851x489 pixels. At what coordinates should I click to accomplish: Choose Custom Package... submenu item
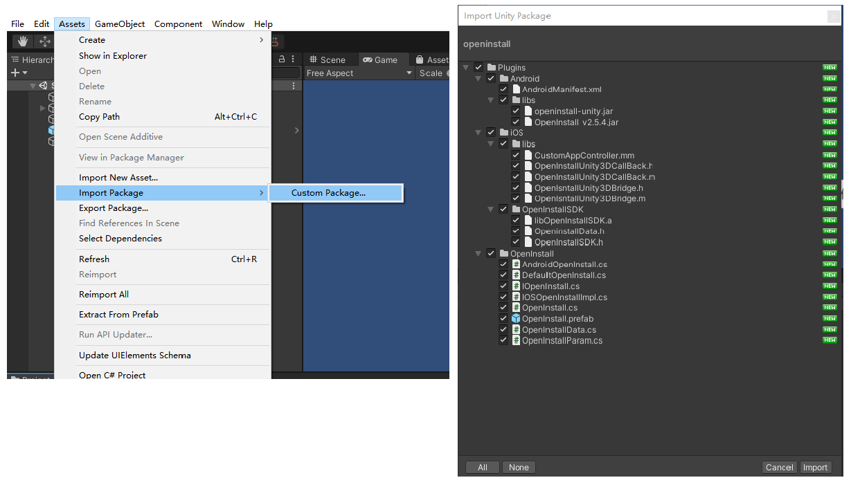pyautogui.click(x=336, y=193)
